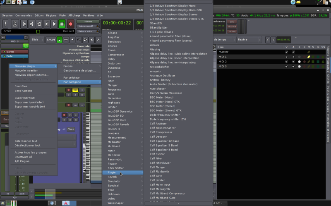Screen dimensions: 331x206
Task: Toggle loop playback button
Action: [39, 24]
